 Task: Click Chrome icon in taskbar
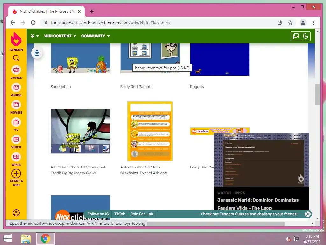[x=46, y=239]
